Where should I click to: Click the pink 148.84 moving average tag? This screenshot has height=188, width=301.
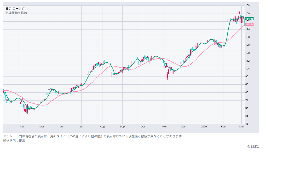coord(249,25)
